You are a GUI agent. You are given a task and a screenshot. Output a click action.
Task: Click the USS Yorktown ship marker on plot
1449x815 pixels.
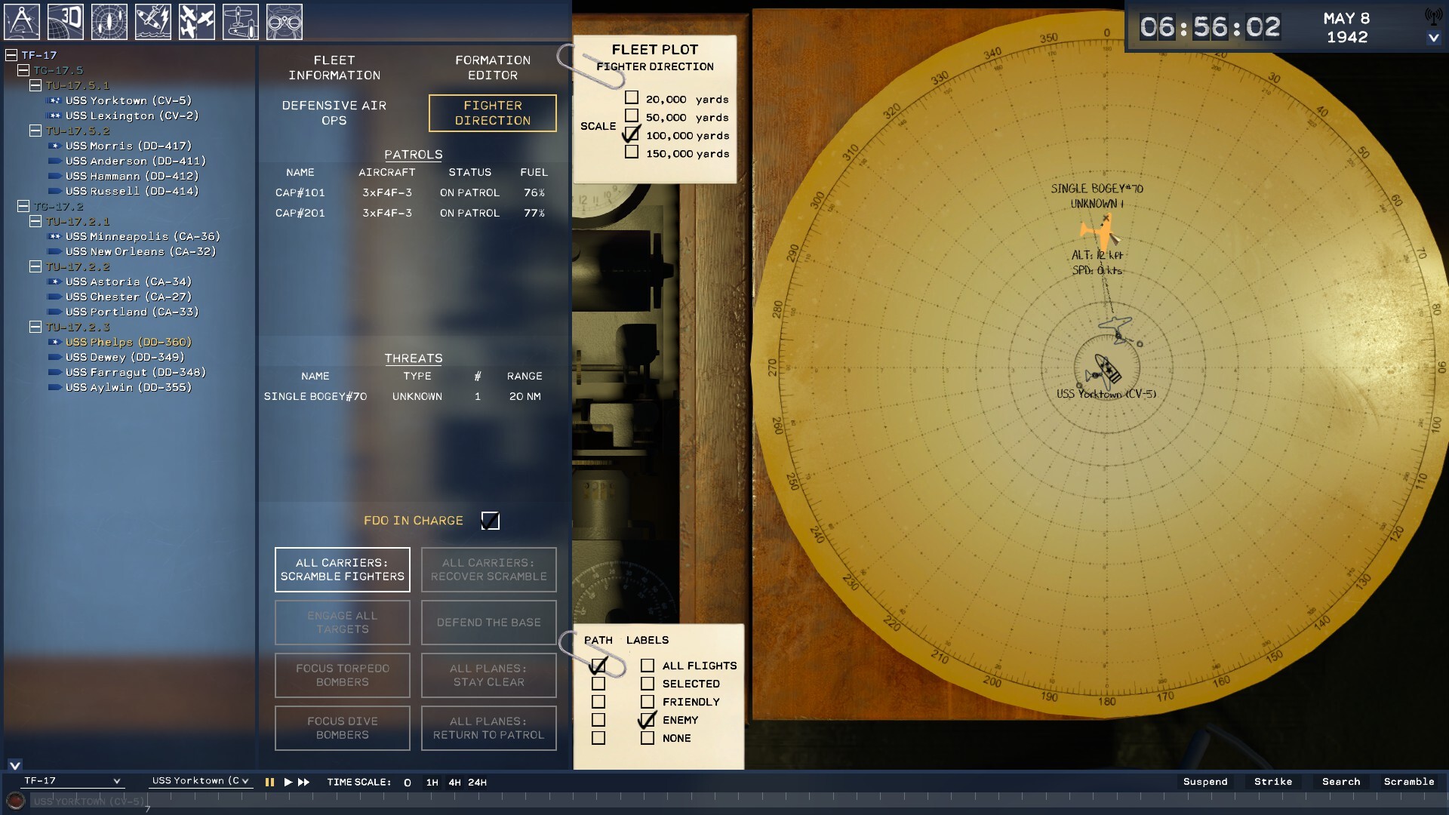click(1107, 368)
